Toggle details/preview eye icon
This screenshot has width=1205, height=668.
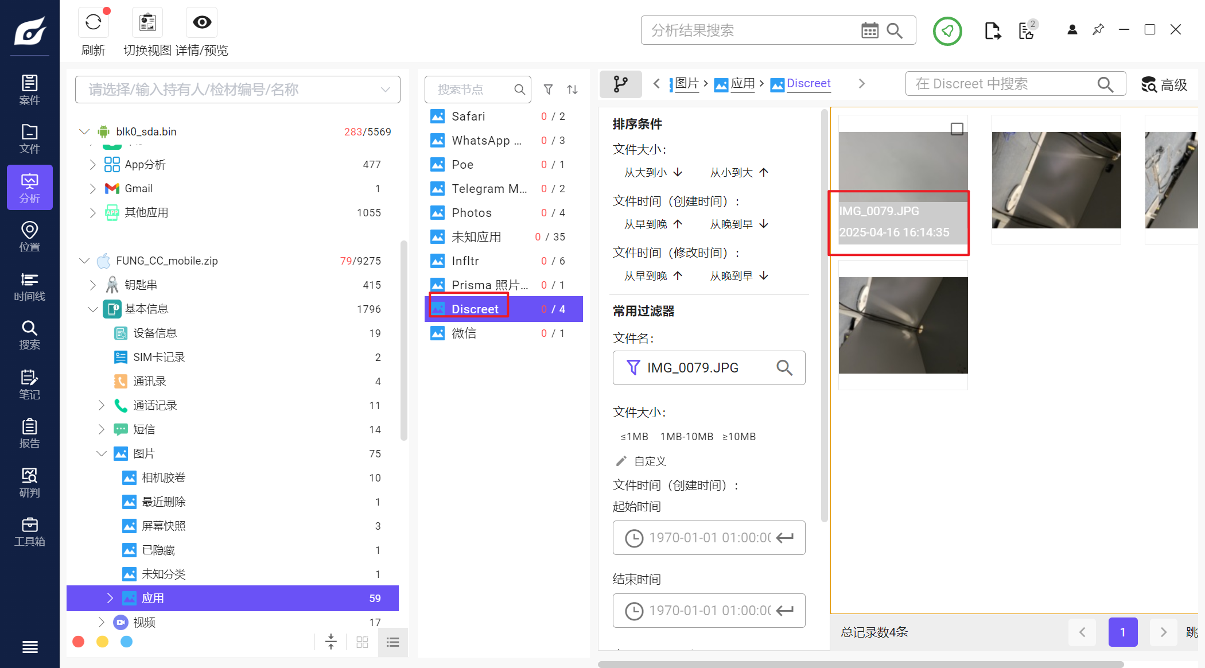click(201, 23)
